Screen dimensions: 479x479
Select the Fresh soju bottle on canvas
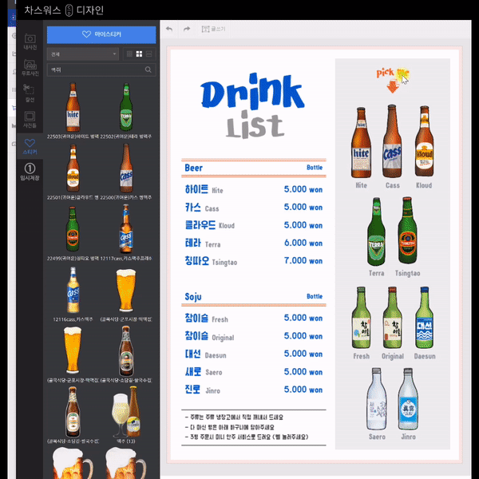click(x=362, y=318)
